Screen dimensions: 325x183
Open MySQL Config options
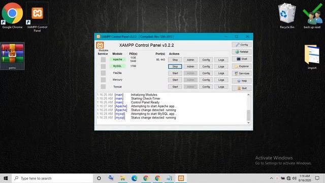click(206, 67)
